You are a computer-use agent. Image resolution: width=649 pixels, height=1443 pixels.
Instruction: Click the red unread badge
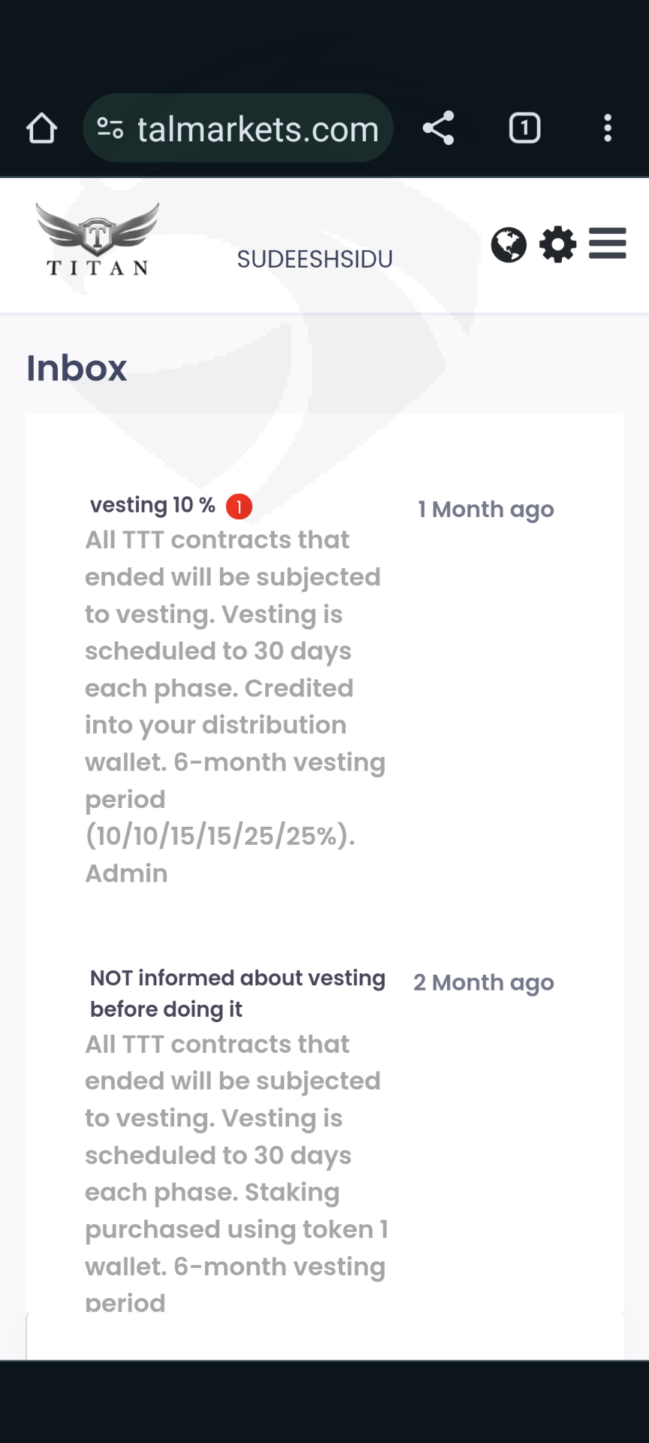point(239,507)
